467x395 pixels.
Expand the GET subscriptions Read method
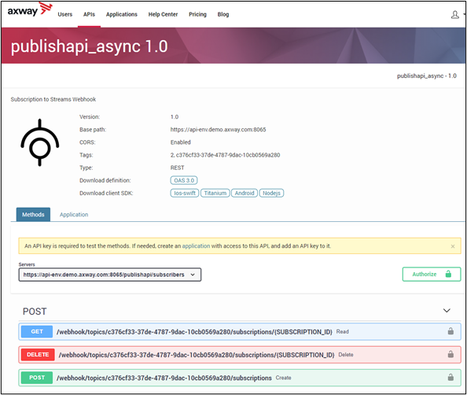point(240,331)
